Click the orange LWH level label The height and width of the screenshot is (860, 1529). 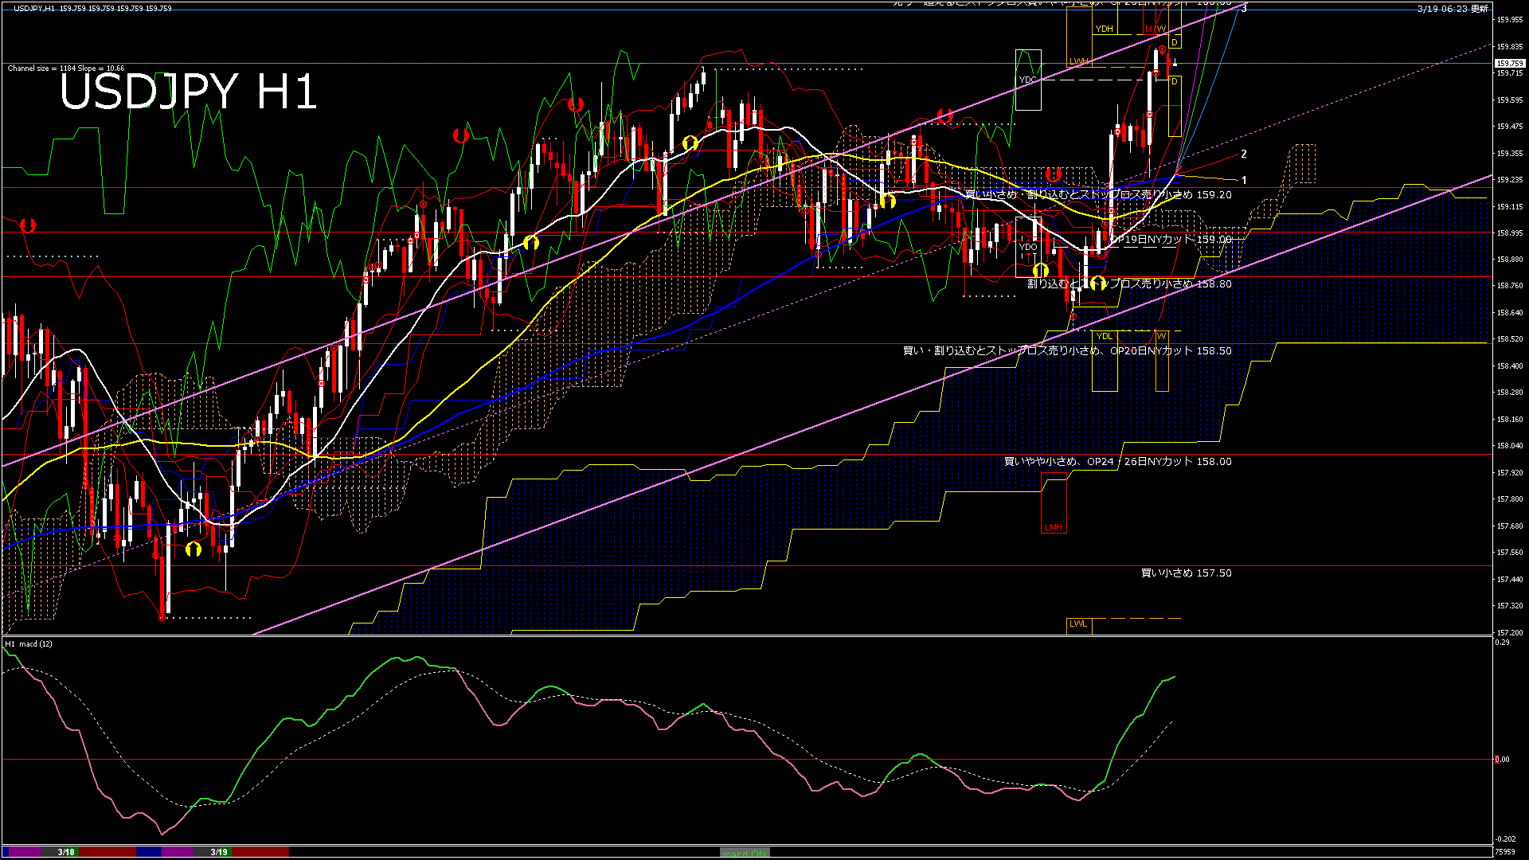1078,61
